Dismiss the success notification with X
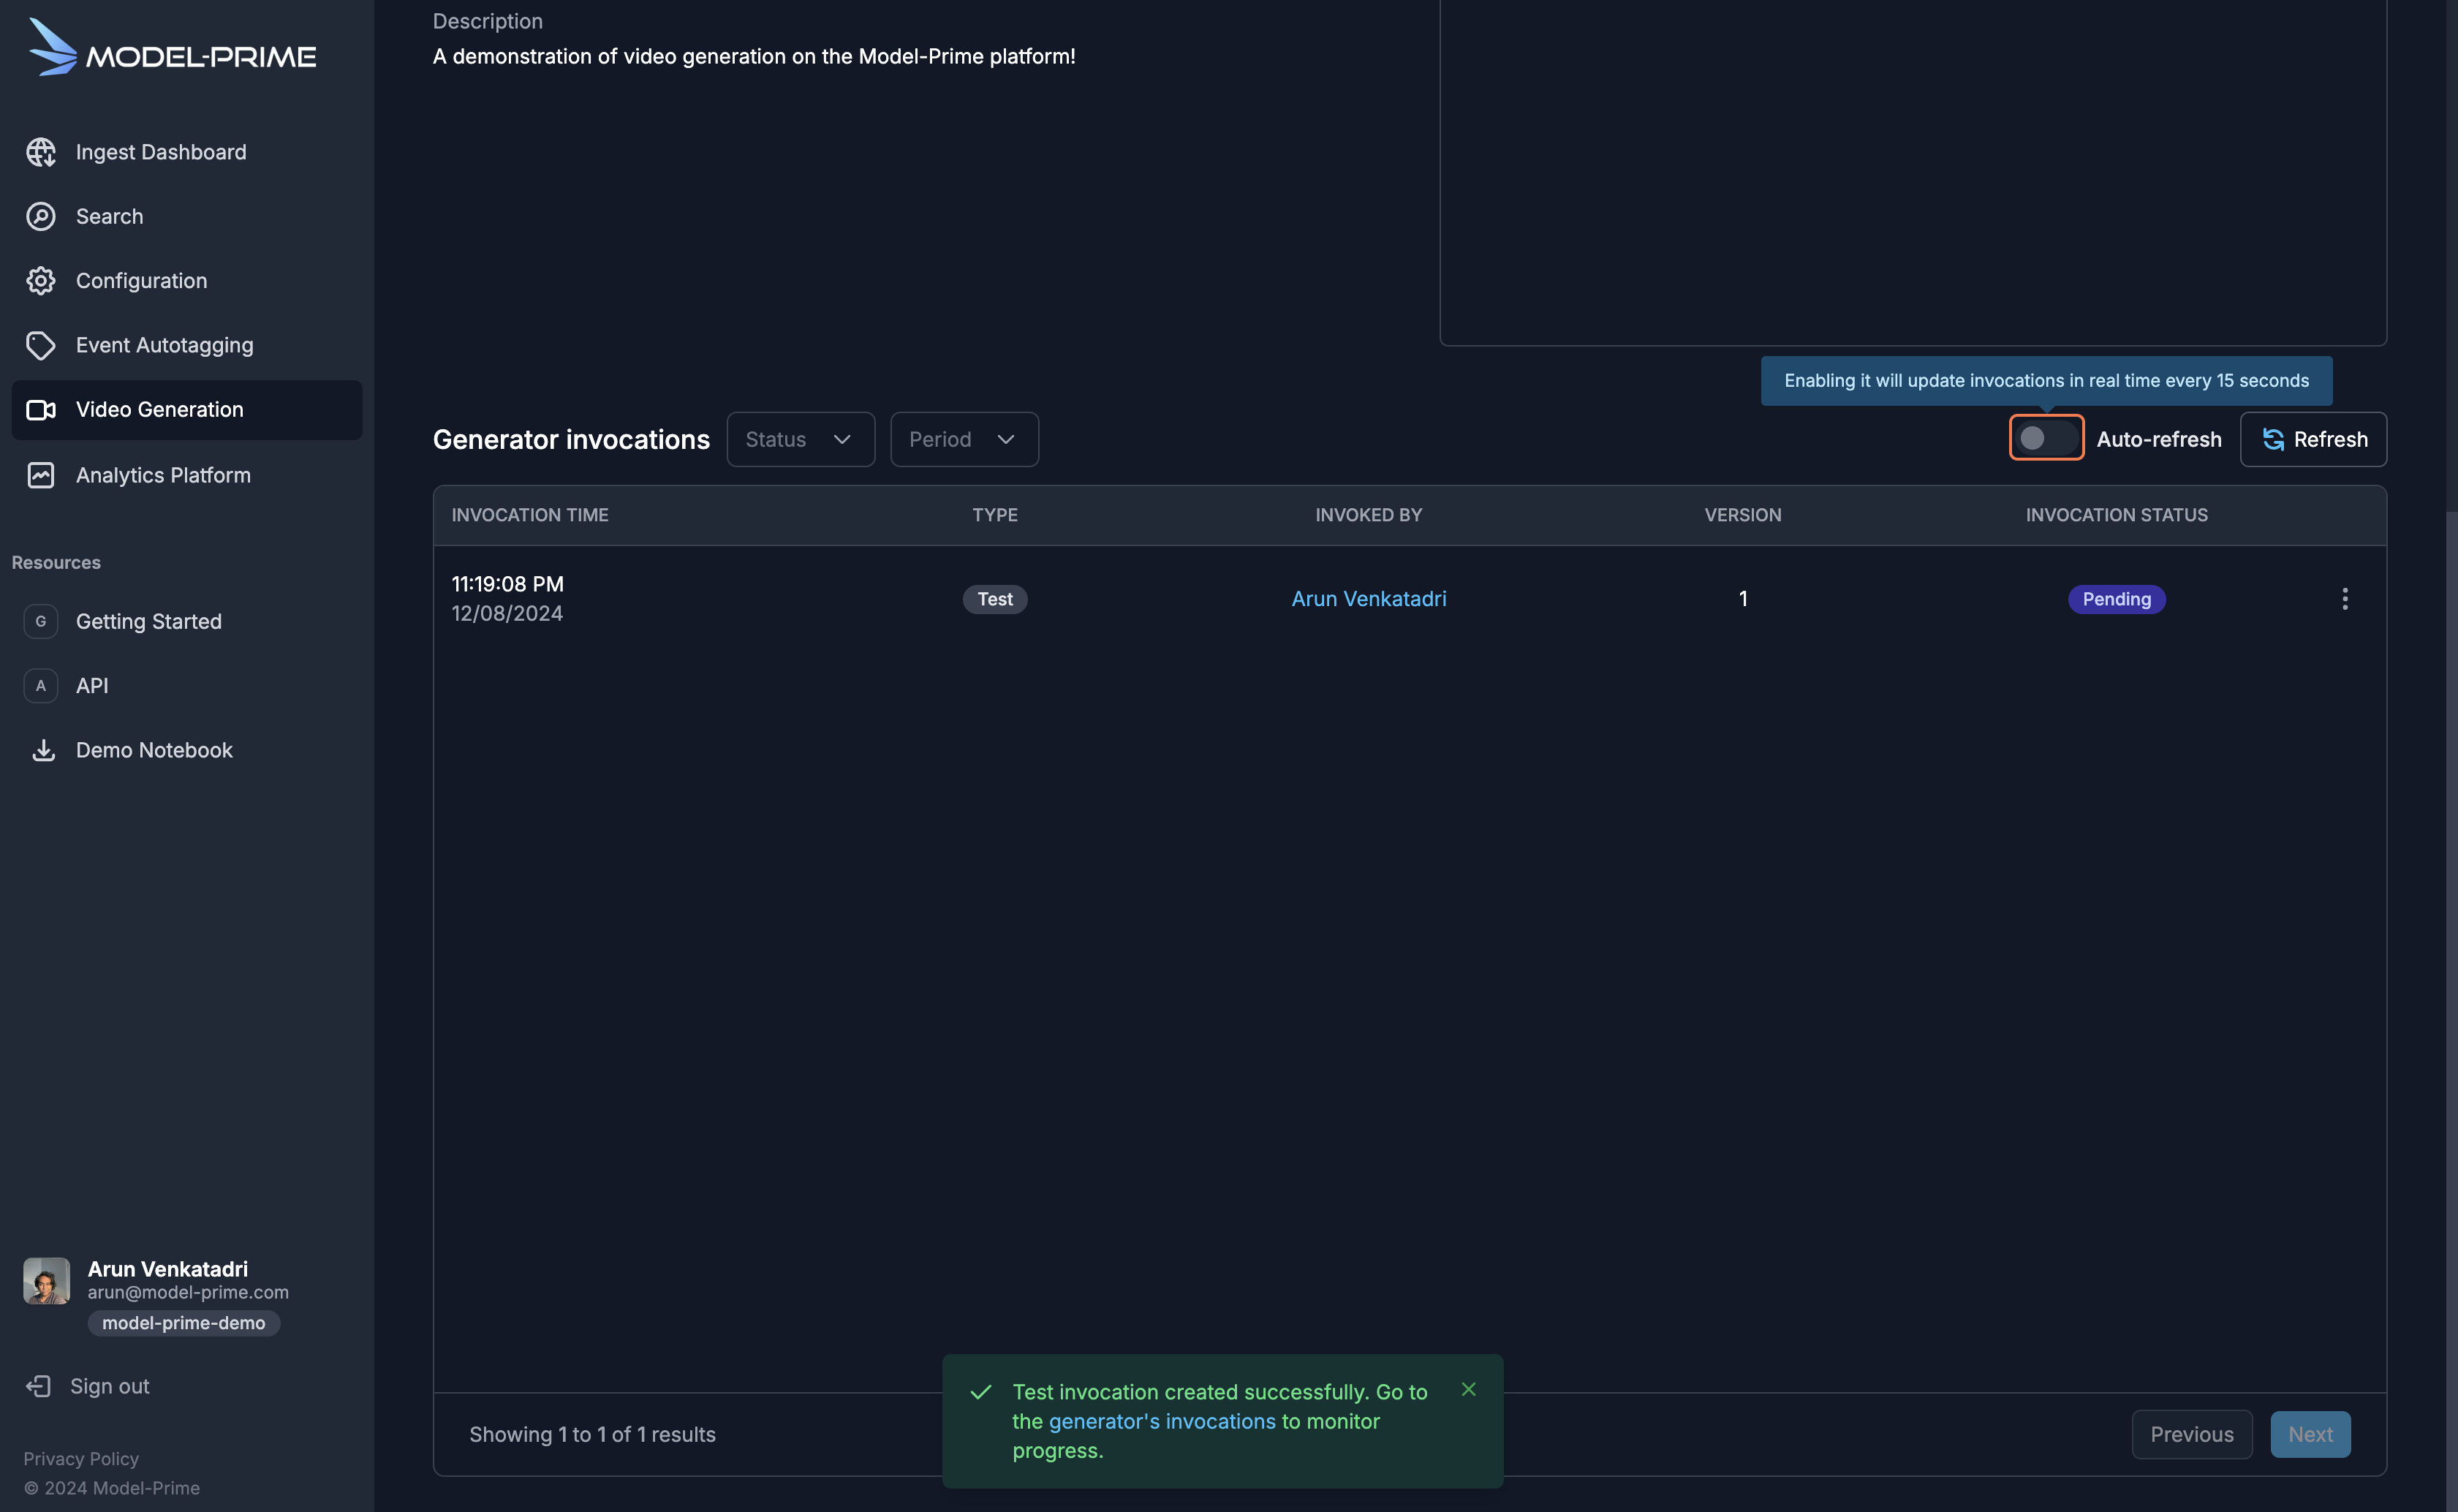Image resolution: width=2458 pixels, height=1512 pixels. point(1468,1389)
